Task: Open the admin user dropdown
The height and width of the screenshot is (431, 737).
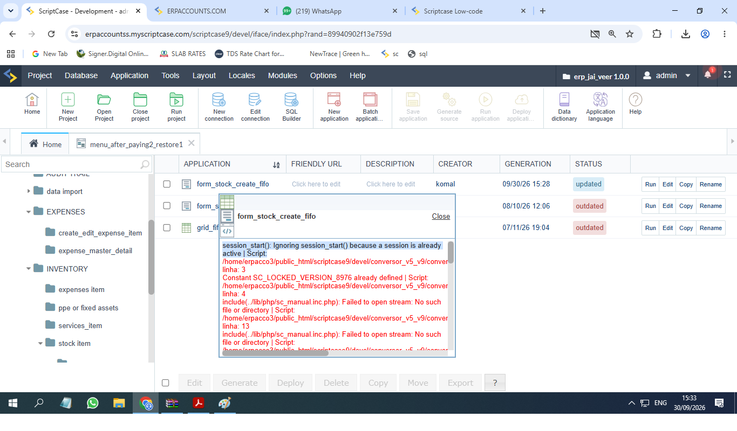Action: [667, 75]
